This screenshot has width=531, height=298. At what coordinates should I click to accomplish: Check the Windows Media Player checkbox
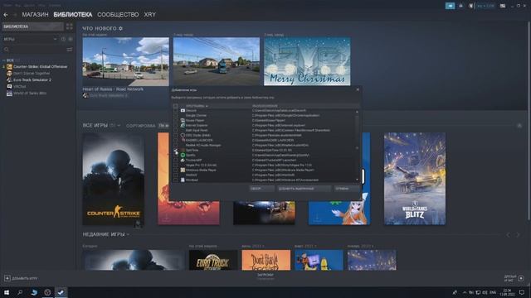[x=175, y=170]
